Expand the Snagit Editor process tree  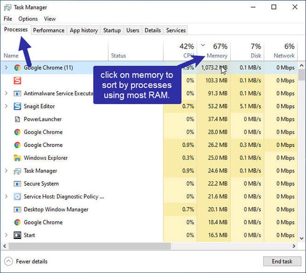coord(6,107)
